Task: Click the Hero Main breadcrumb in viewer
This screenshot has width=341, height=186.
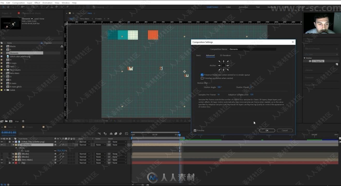Action: [x=85, y=19]
